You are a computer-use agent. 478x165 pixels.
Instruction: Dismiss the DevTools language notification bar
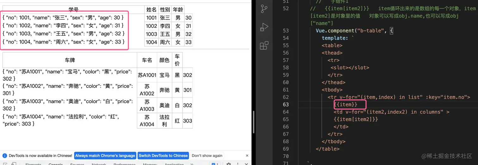(247, 156)
